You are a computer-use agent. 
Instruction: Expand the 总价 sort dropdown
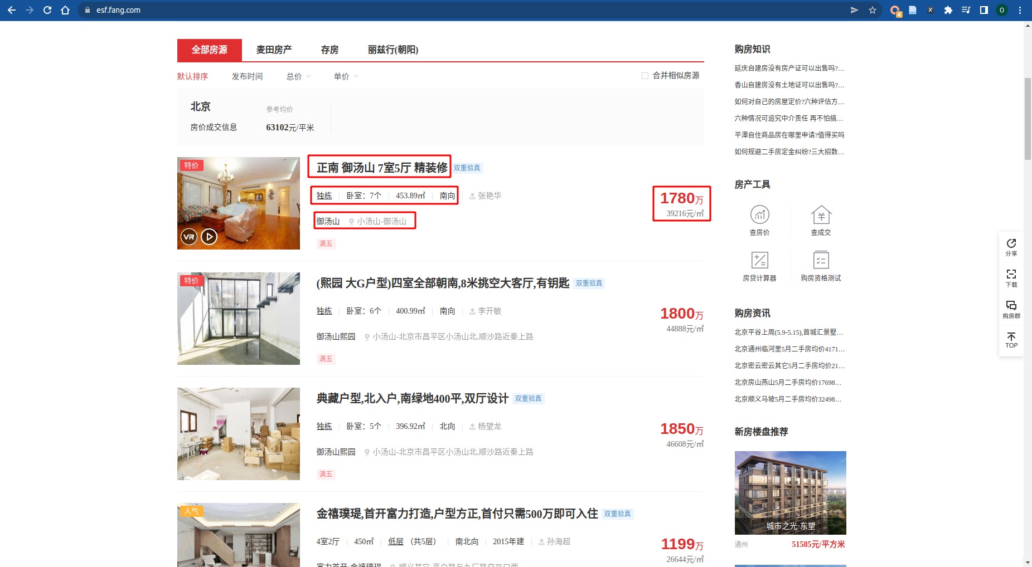[x=298, y=76]
